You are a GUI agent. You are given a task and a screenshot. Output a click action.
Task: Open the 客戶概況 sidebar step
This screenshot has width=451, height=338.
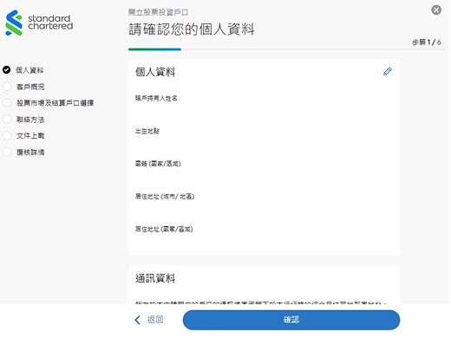tap(30, 87)
